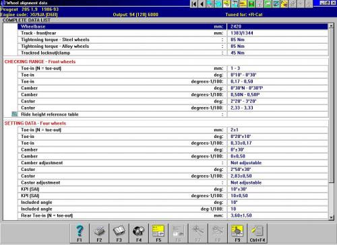Click checking range toe-in value '1 - 3'

pos(235,68)
